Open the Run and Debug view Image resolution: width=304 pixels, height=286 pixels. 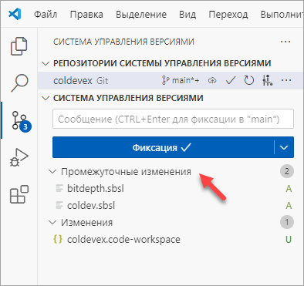19,157
